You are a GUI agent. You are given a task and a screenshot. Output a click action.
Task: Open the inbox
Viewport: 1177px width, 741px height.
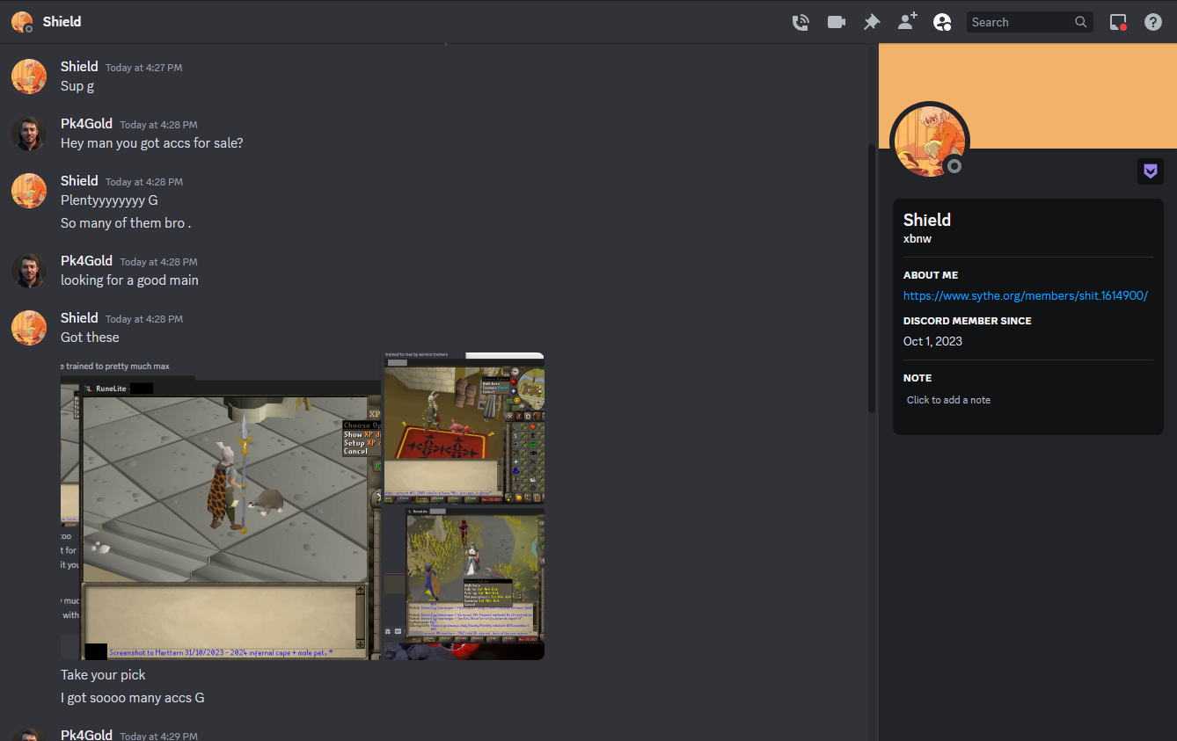pos(1118,22)
